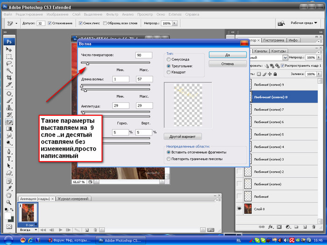This screenshot has width=327, height=245.
Task: Select the Healing Brush tool
Action: (9, 93)
